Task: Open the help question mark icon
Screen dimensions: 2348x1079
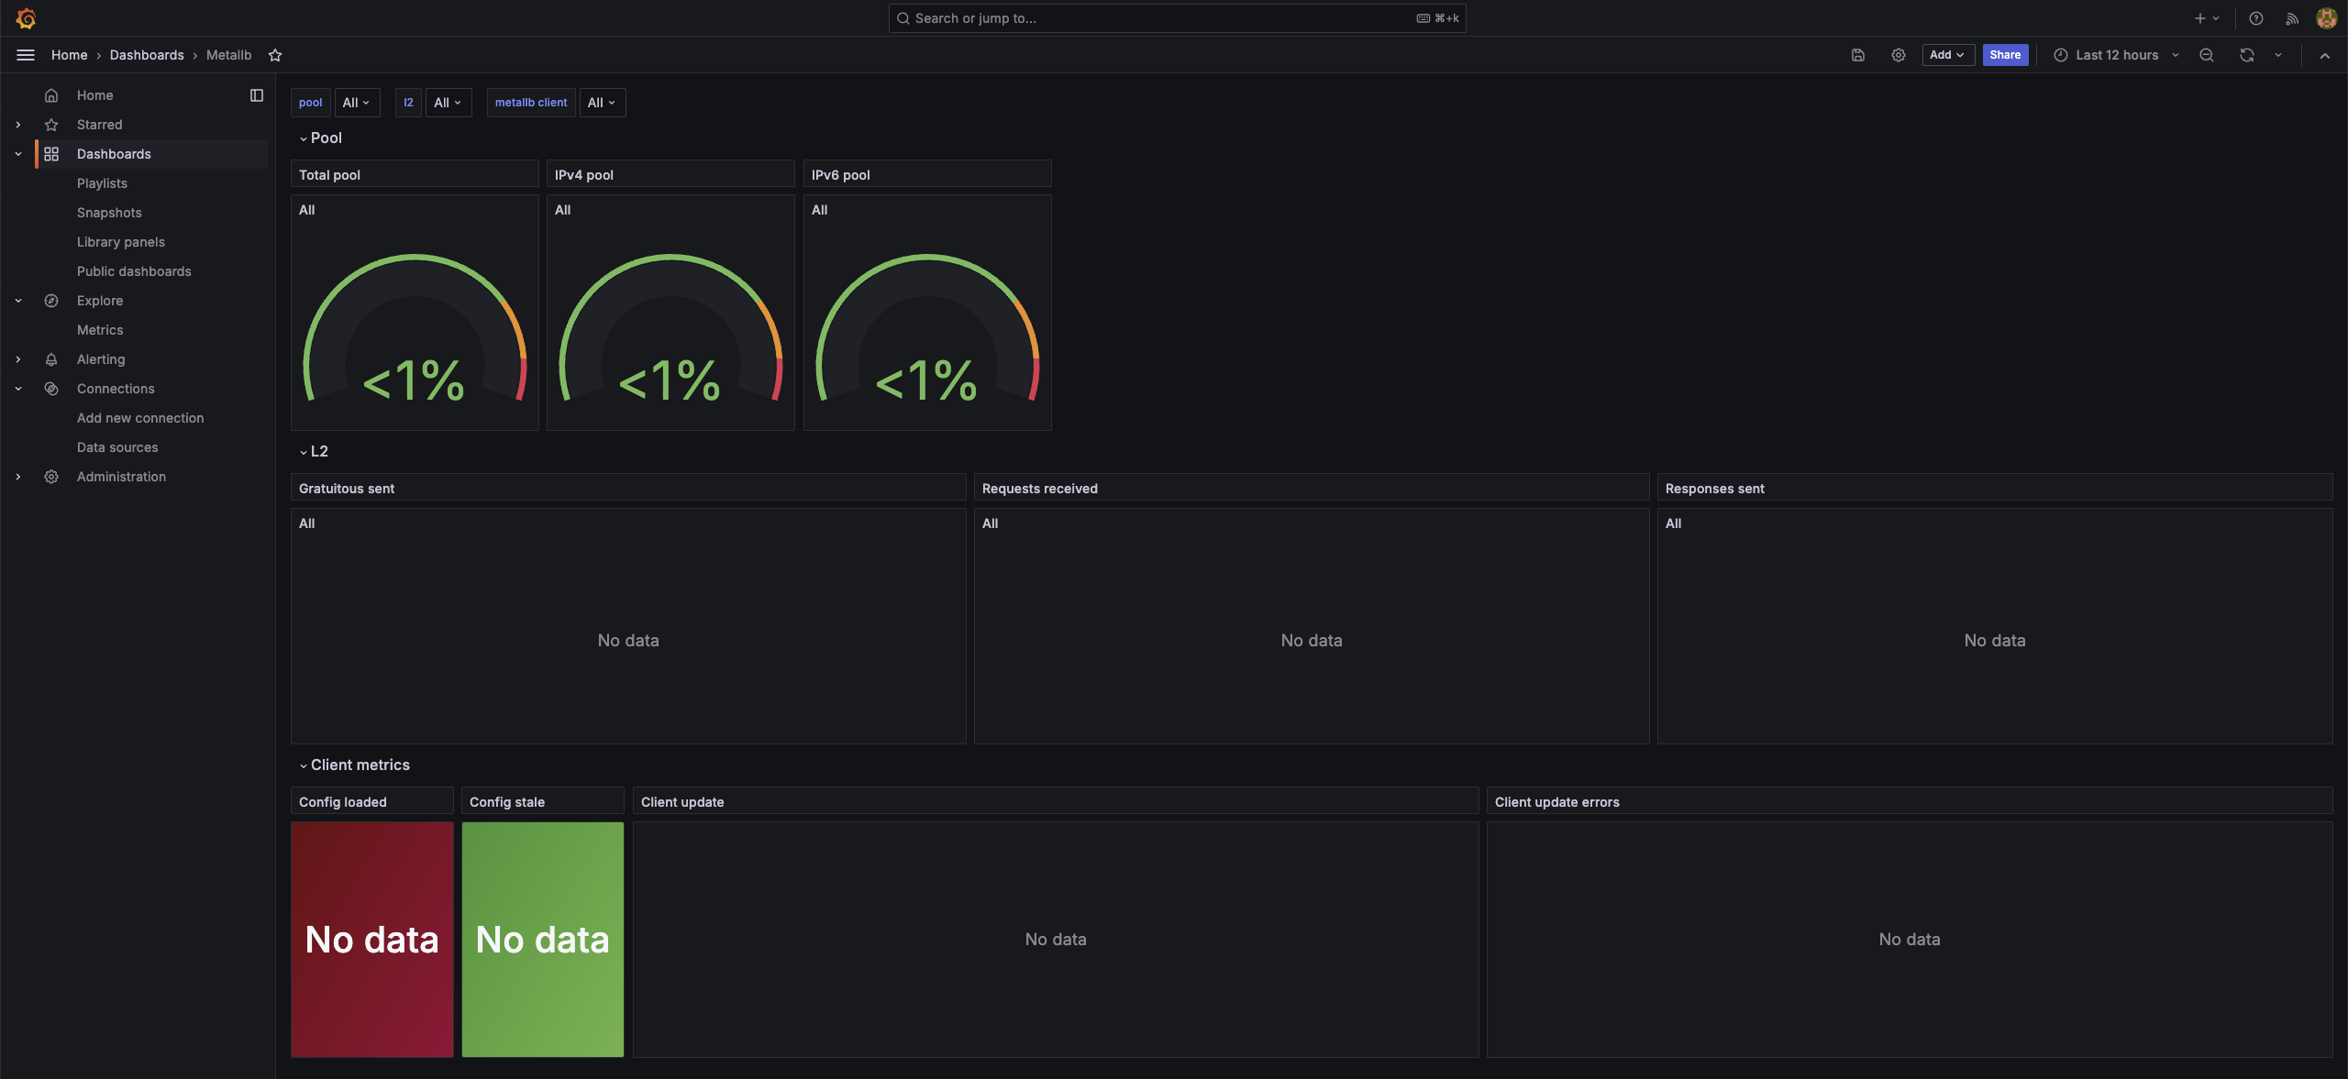Action: (2256, 18)
